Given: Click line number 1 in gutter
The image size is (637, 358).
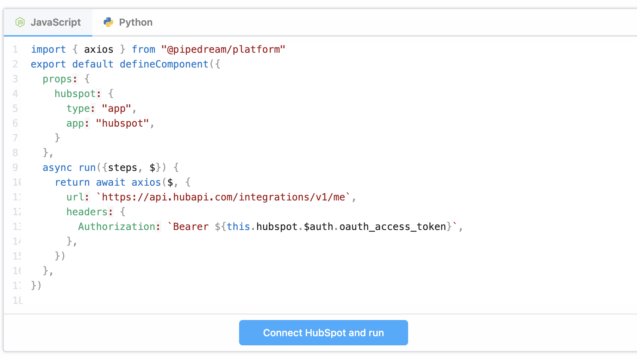Looking at the screenshot, I should click(x=15, y=49).
